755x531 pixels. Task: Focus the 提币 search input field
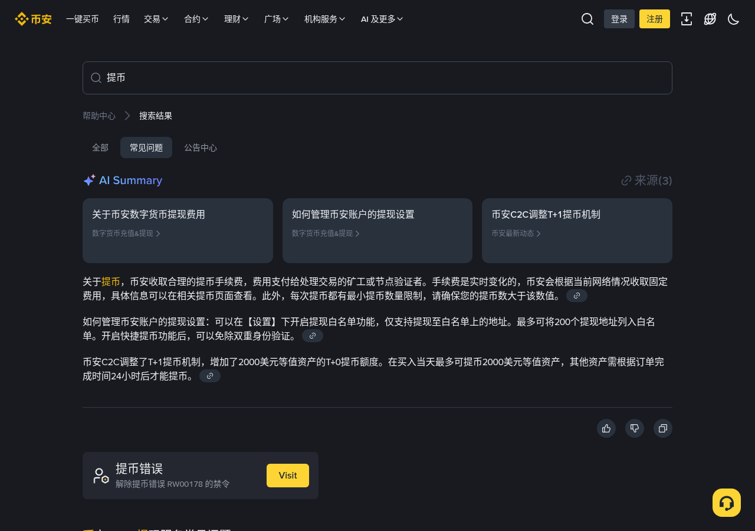tap(377, 78)
